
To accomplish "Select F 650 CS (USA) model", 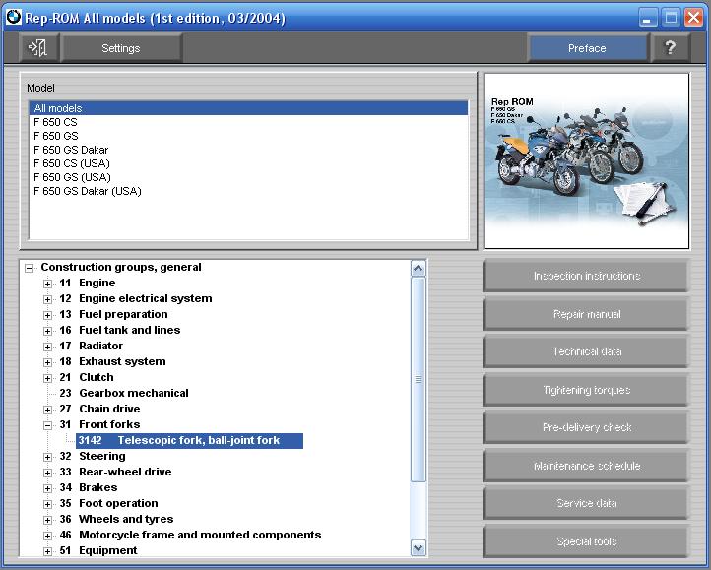I will (72, 163).
